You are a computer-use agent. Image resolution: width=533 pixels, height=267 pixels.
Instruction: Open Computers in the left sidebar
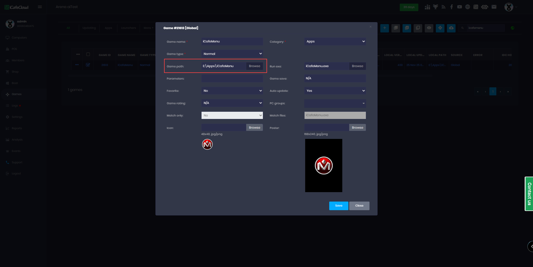tap(19, 38)
